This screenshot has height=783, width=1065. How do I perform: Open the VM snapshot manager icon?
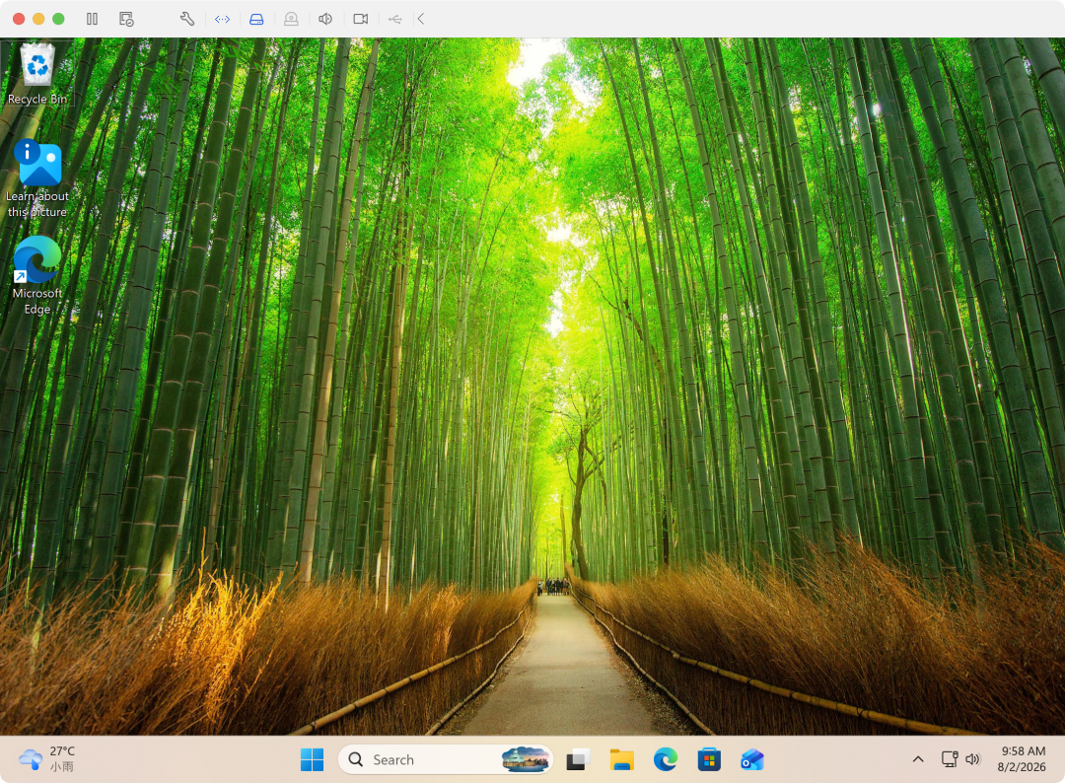click(126, 19)
